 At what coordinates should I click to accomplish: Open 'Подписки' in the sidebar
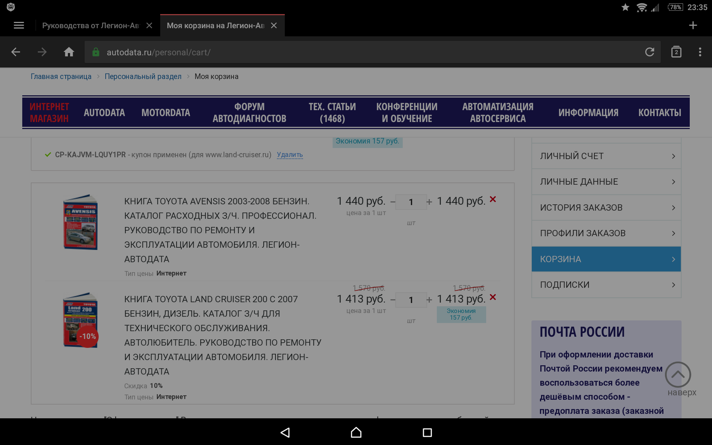[x=606, y=285]
